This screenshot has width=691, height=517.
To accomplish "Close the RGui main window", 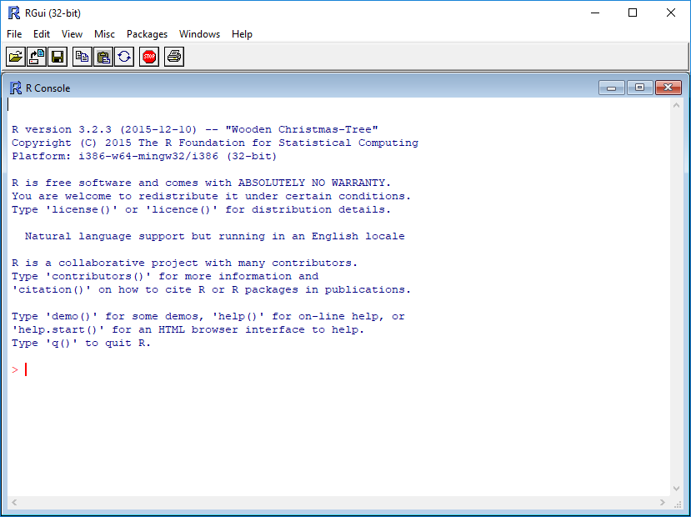I will [671, 13].
